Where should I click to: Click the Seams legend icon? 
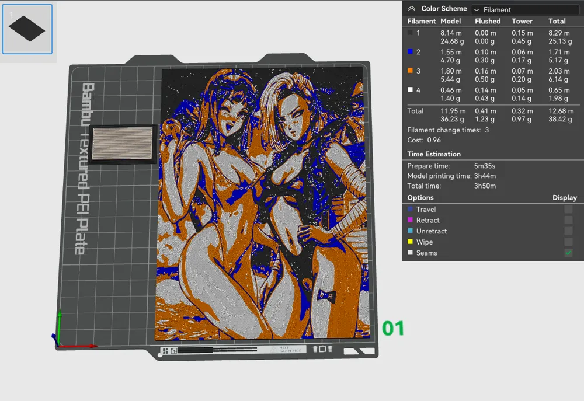coord(410,253)
